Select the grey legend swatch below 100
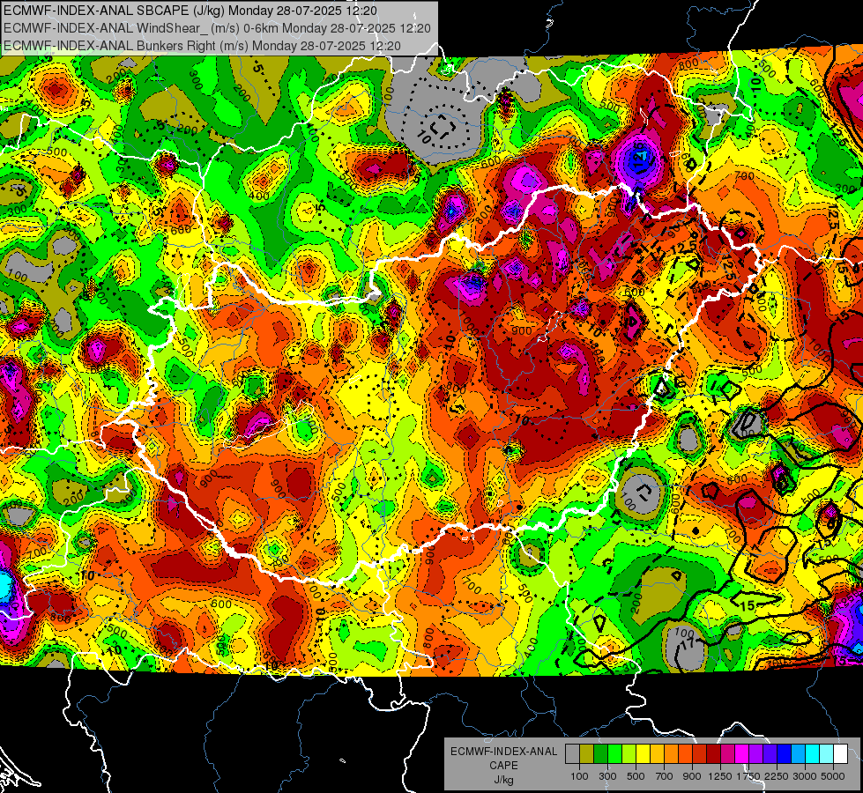This screenshot has width=863, height=793. click(x=572, y=754)
